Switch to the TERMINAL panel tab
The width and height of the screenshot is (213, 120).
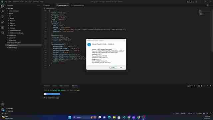tap(75, 86)
